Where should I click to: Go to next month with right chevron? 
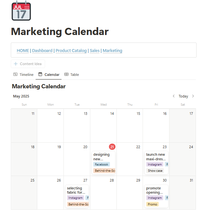[x=193, y=96]
